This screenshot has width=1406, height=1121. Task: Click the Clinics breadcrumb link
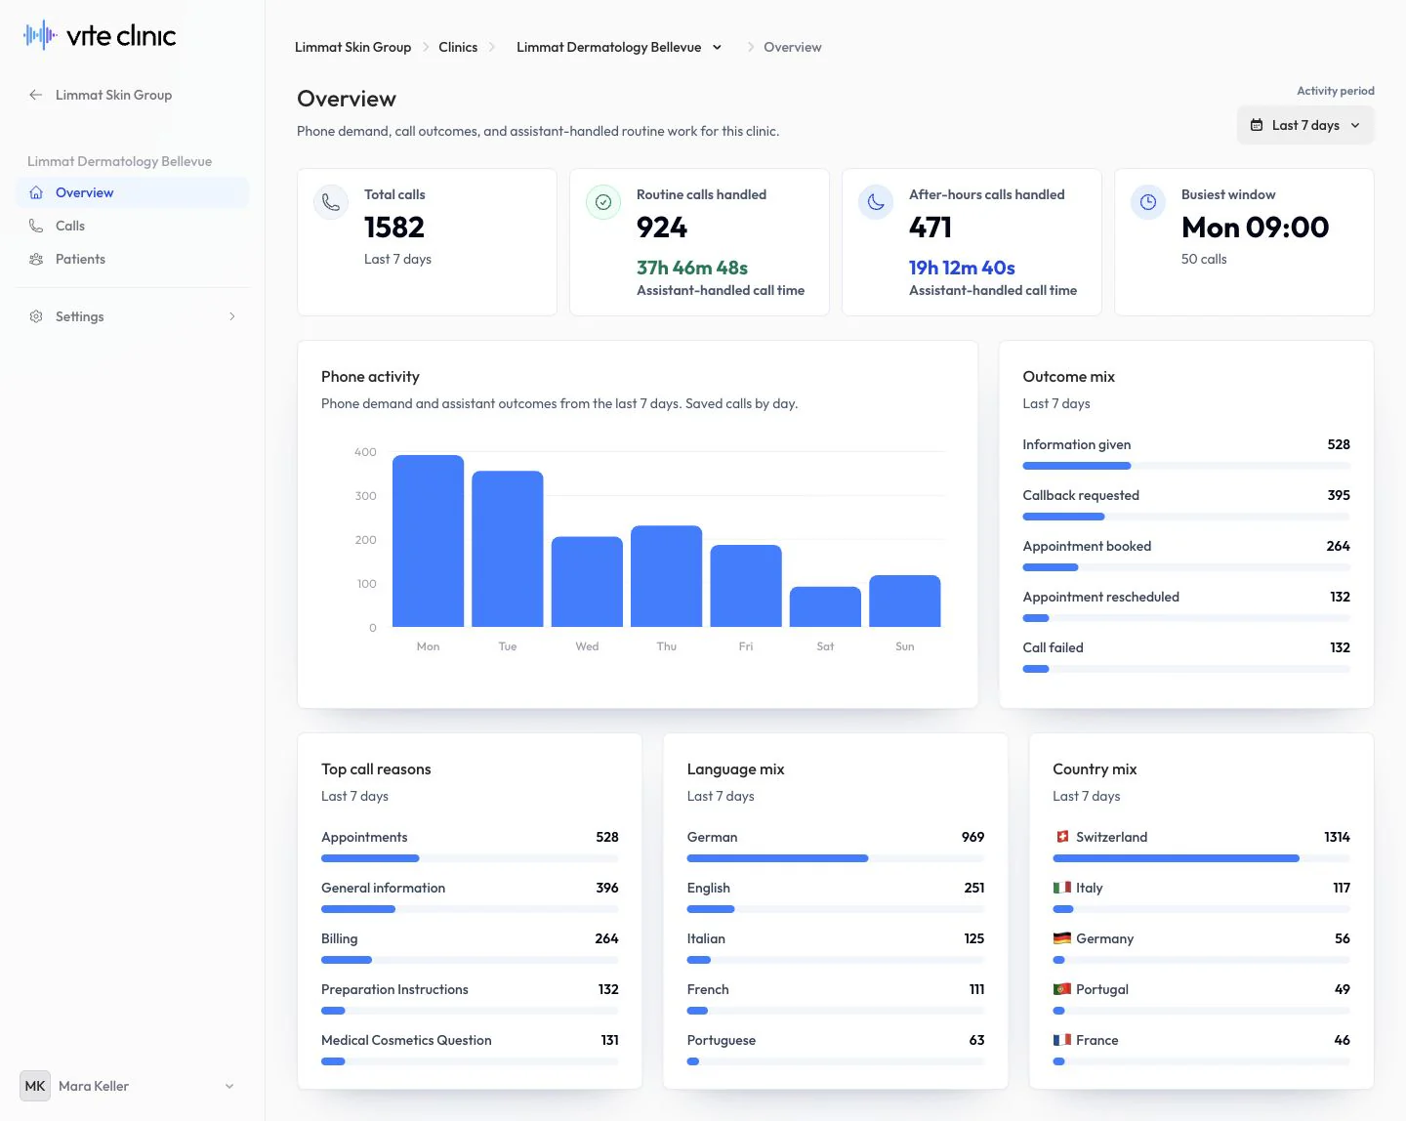(458, 47)
